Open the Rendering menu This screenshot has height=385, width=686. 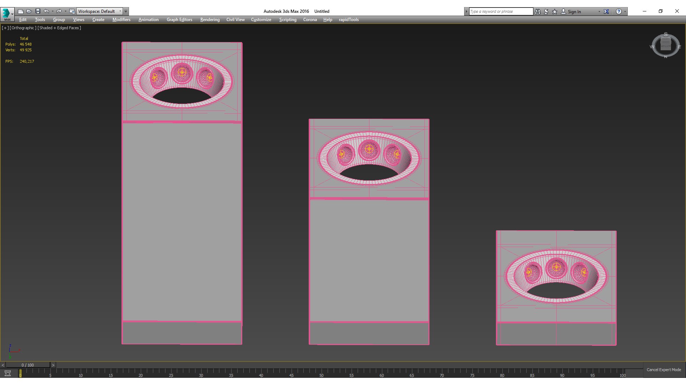pos(210,20)
